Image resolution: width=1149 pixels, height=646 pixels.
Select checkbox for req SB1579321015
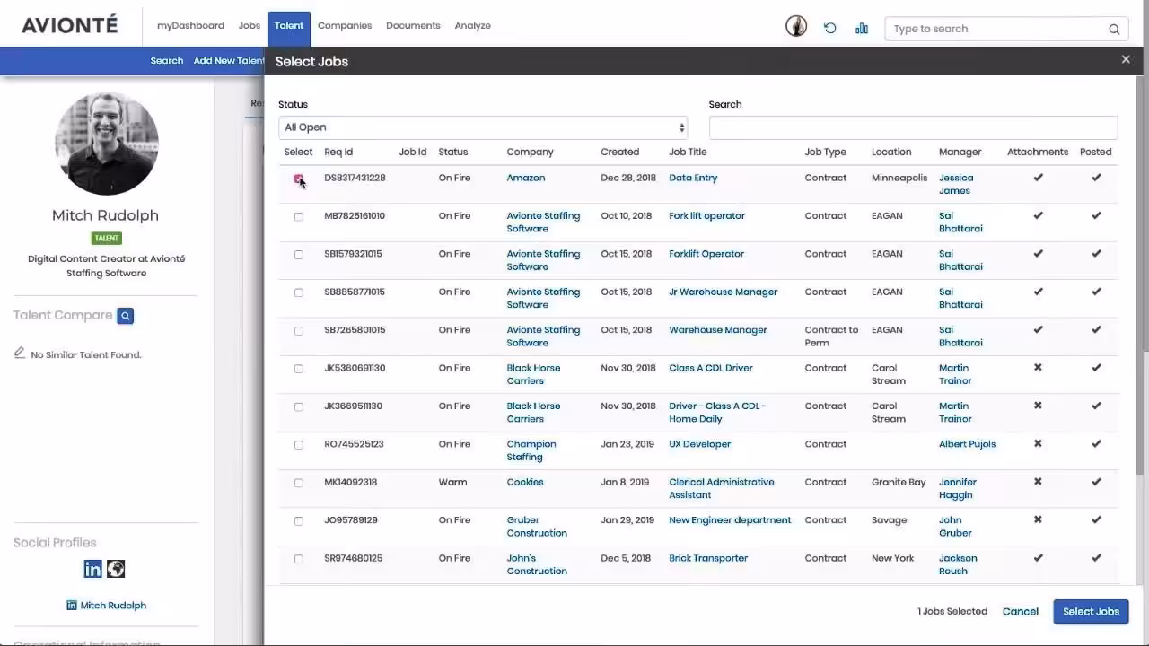[x=299, y=255]
